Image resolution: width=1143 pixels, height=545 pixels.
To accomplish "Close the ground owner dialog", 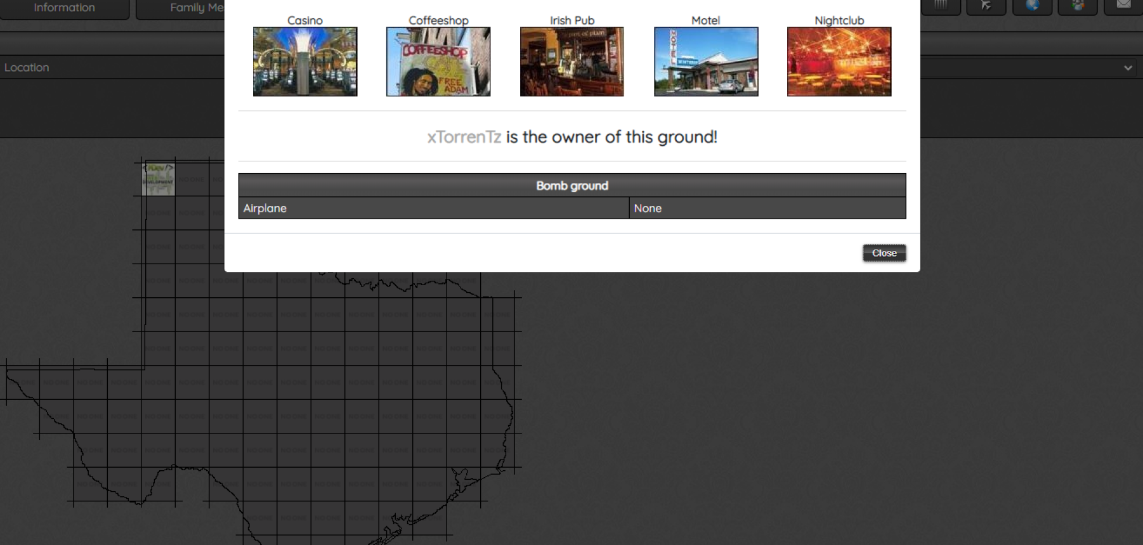I will [x=884, y=253].
